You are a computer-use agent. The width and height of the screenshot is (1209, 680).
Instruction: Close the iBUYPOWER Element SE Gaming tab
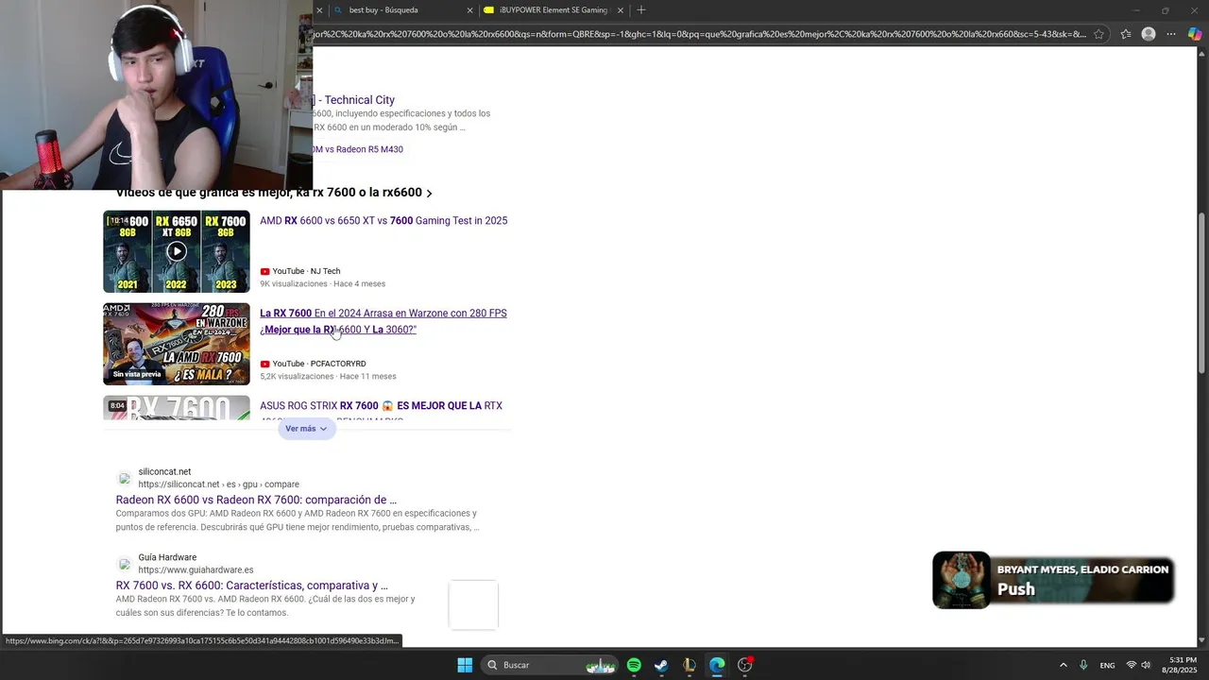(621, 10)
